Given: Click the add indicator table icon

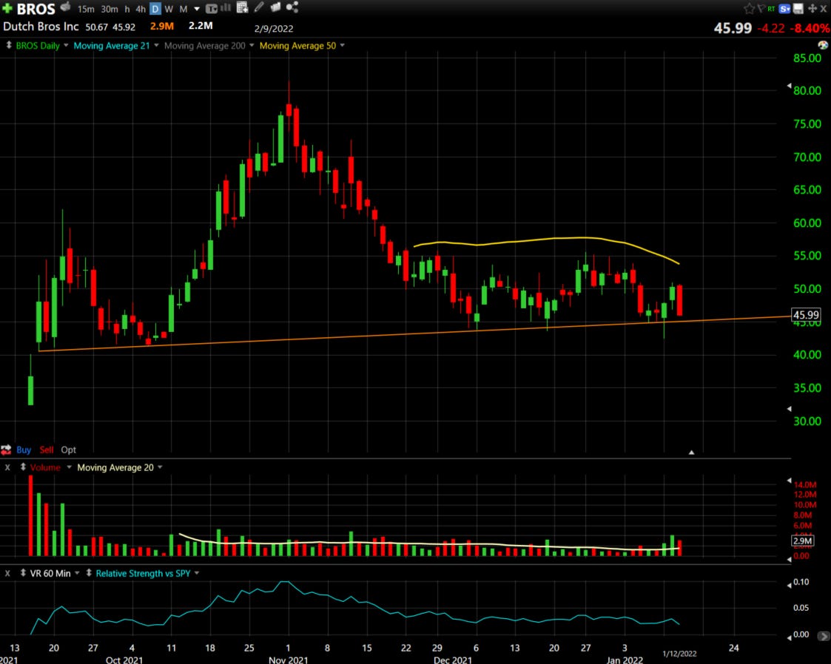Looking at the screenshot, I should [x=242, y=7].
